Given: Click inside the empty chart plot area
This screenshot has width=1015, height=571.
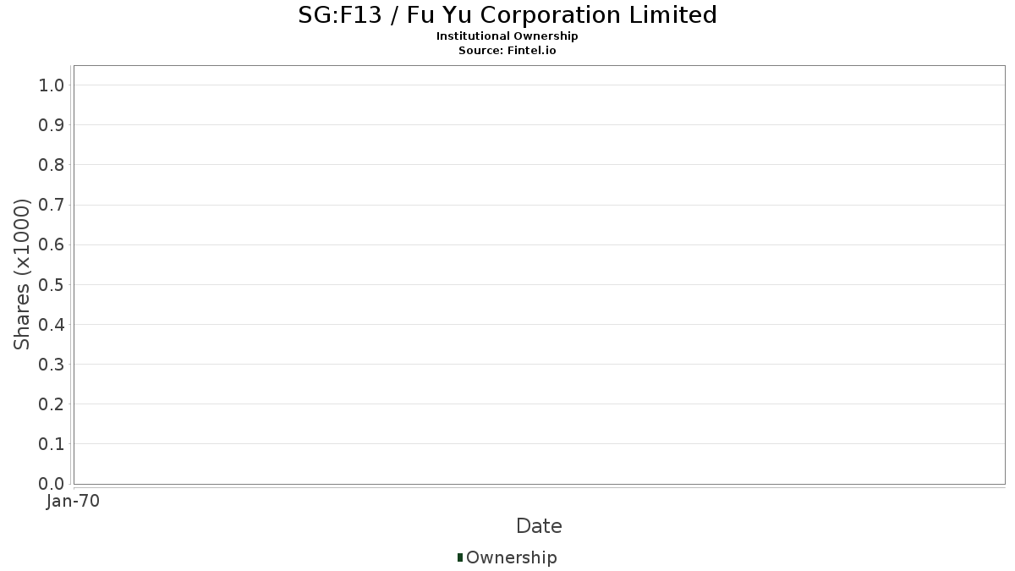Looking at the screenshot, I should click(x=539, y=275).
